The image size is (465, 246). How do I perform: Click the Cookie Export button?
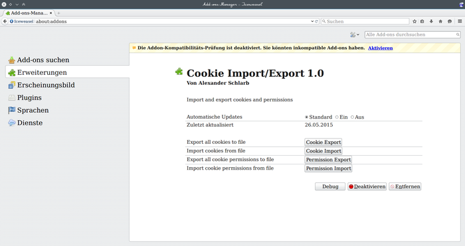point(324,142)
